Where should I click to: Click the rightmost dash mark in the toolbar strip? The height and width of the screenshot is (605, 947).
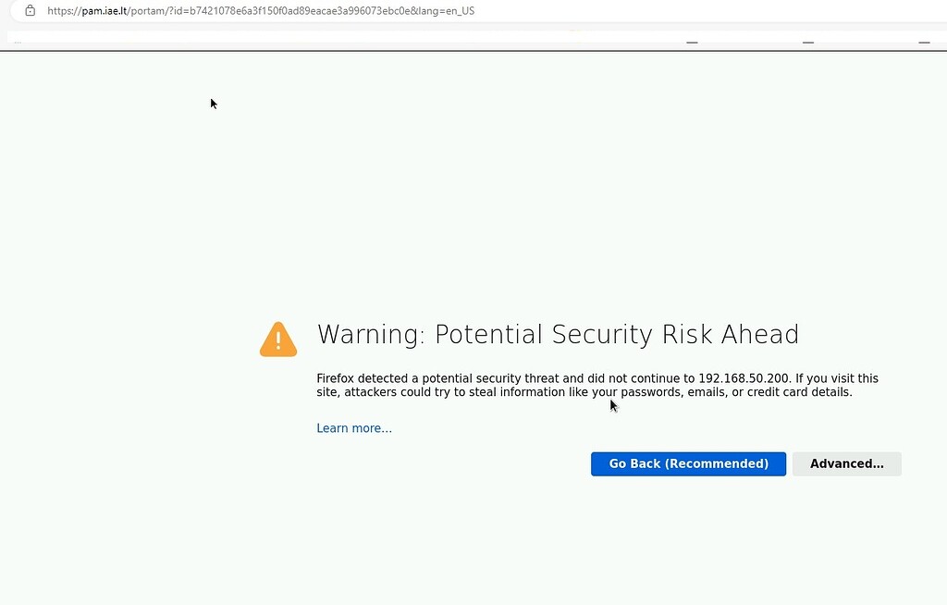coord(924,43)
